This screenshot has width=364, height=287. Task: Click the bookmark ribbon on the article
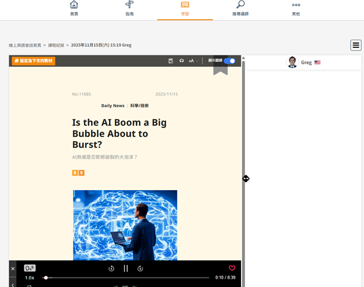point(220,68)
